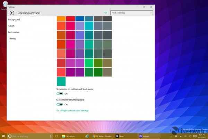Click the Show color on taskbar label
This screenshot has width=208, height=139.
coord(75,89)
